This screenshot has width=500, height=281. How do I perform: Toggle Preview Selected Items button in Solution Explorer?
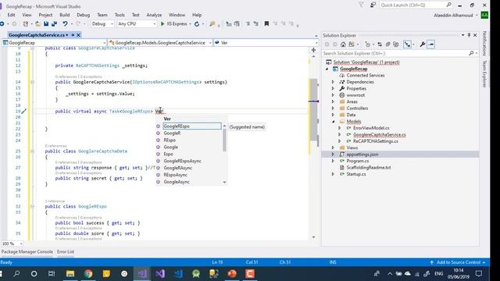431,44
